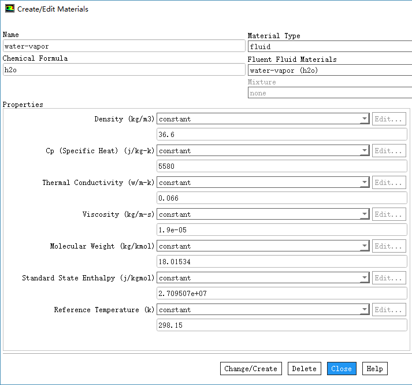
Task: Click the Density value field 36.6
Action: [282, 135]
